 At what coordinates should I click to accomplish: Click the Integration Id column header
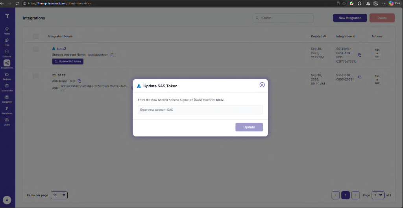346,36
